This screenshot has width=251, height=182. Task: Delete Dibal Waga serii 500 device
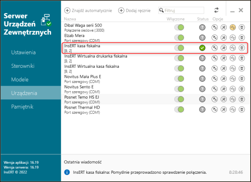pyautogui.click(x=242, y=27)
